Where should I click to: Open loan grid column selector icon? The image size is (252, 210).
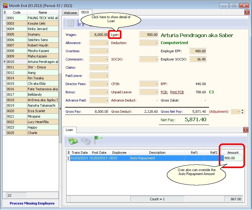pyautogui.click(x=68, y=153)
